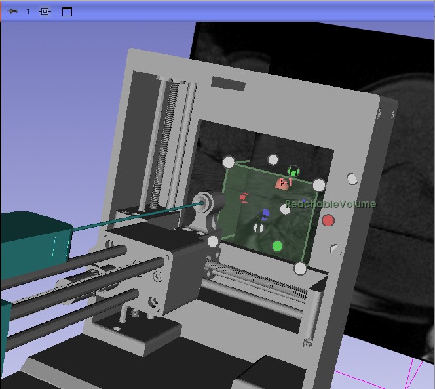Center the 3D view on the scene
The height and width of the screenshot is (389, 435).
45,11
